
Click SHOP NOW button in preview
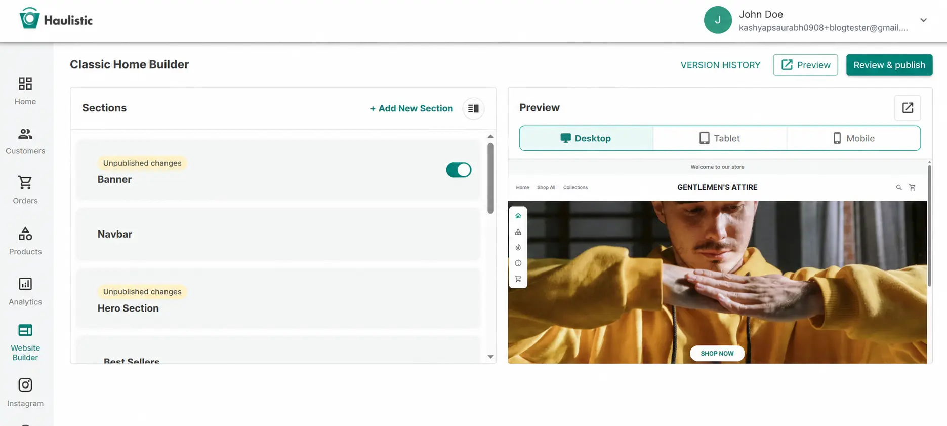(x=717, y=354)
